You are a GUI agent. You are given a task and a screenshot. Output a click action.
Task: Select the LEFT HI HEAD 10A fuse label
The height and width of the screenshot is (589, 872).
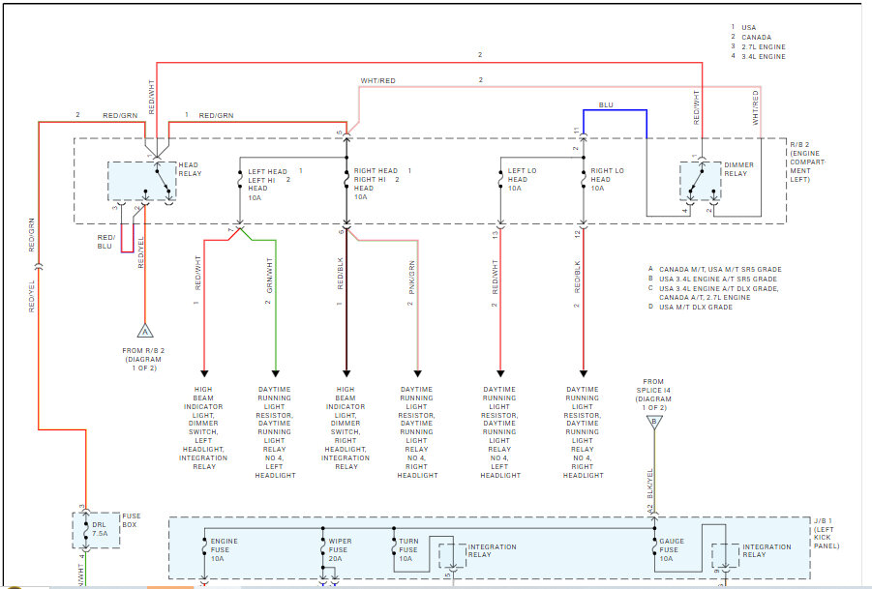267,184
